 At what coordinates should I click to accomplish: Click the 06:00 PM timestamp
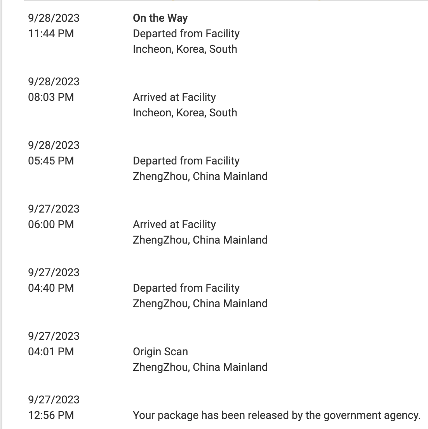coord(51,225)
